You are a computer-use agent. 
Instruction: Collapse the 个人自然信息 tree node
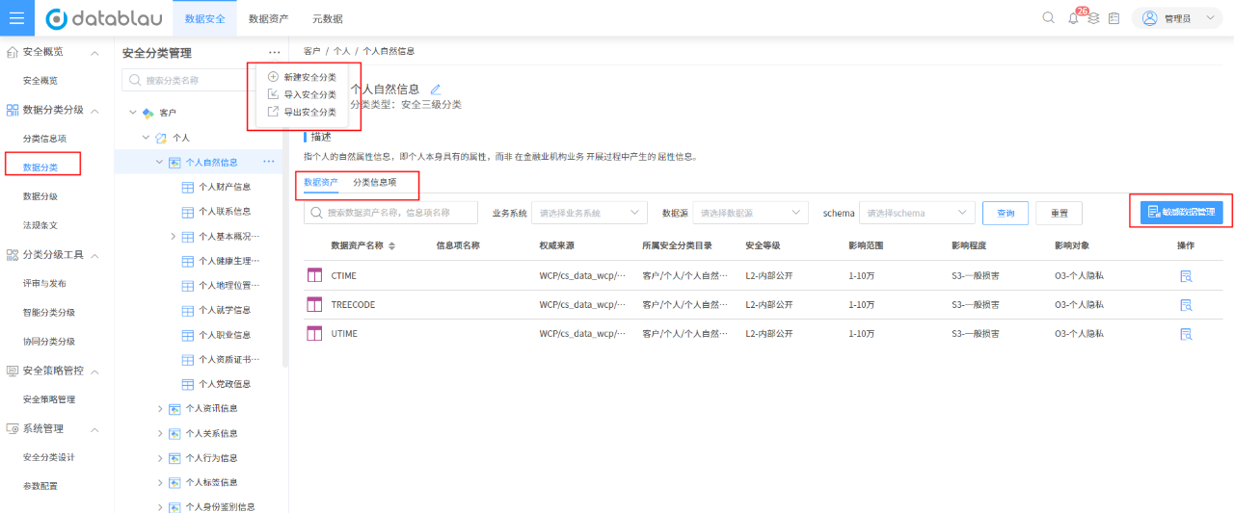tap(160, 162)
